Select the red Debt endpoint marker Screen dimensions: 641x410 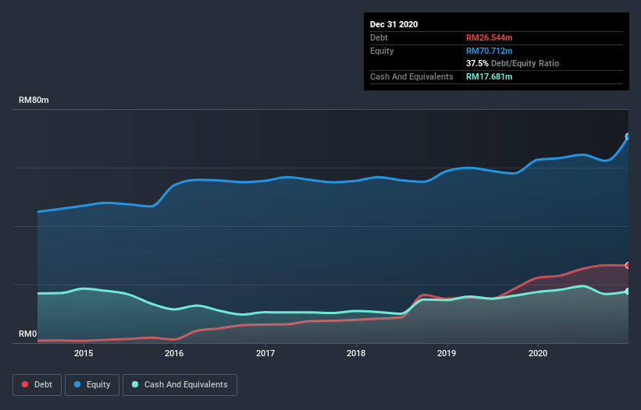point(627,266)
